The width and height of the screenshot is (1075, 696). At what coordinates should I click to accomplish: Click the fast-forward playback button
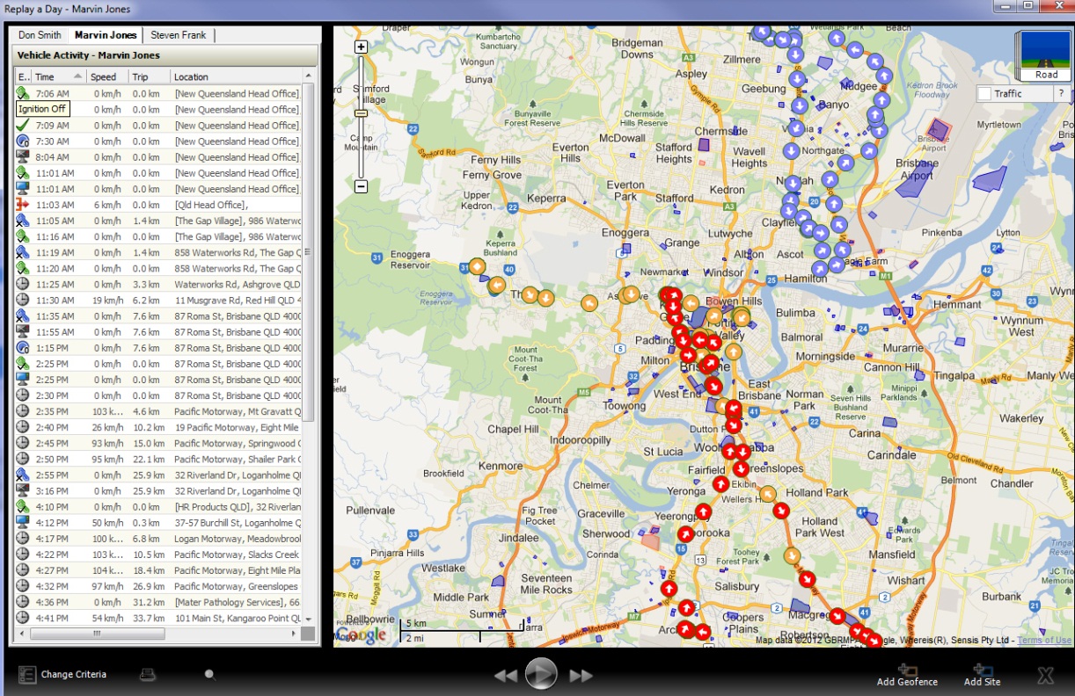[x=581, y=675]
